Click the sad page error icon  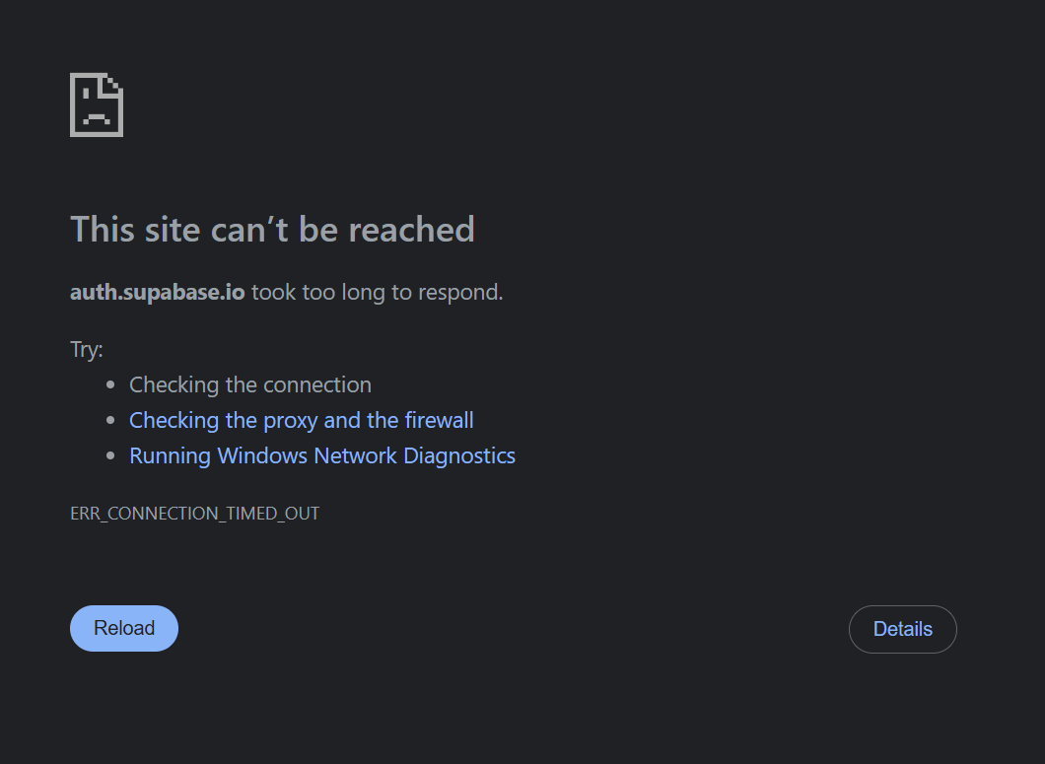pyautogui.click(x=97, y=104)
